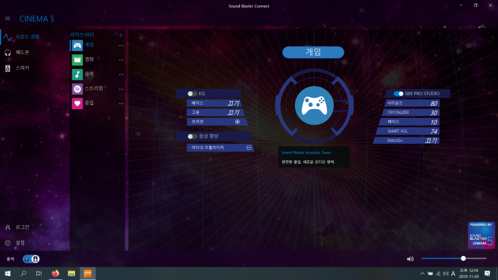Select the purple streaming library icon
Viewport: 498px width, 280px height.
point(77,89)
